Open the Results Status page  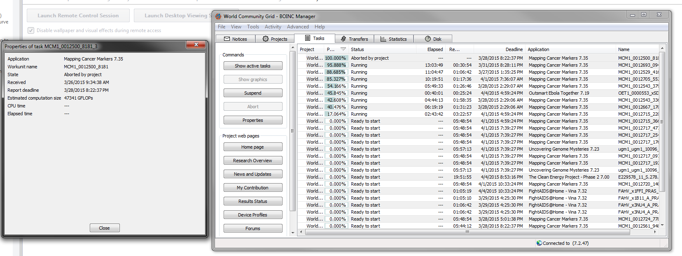(x=253, y=201)
